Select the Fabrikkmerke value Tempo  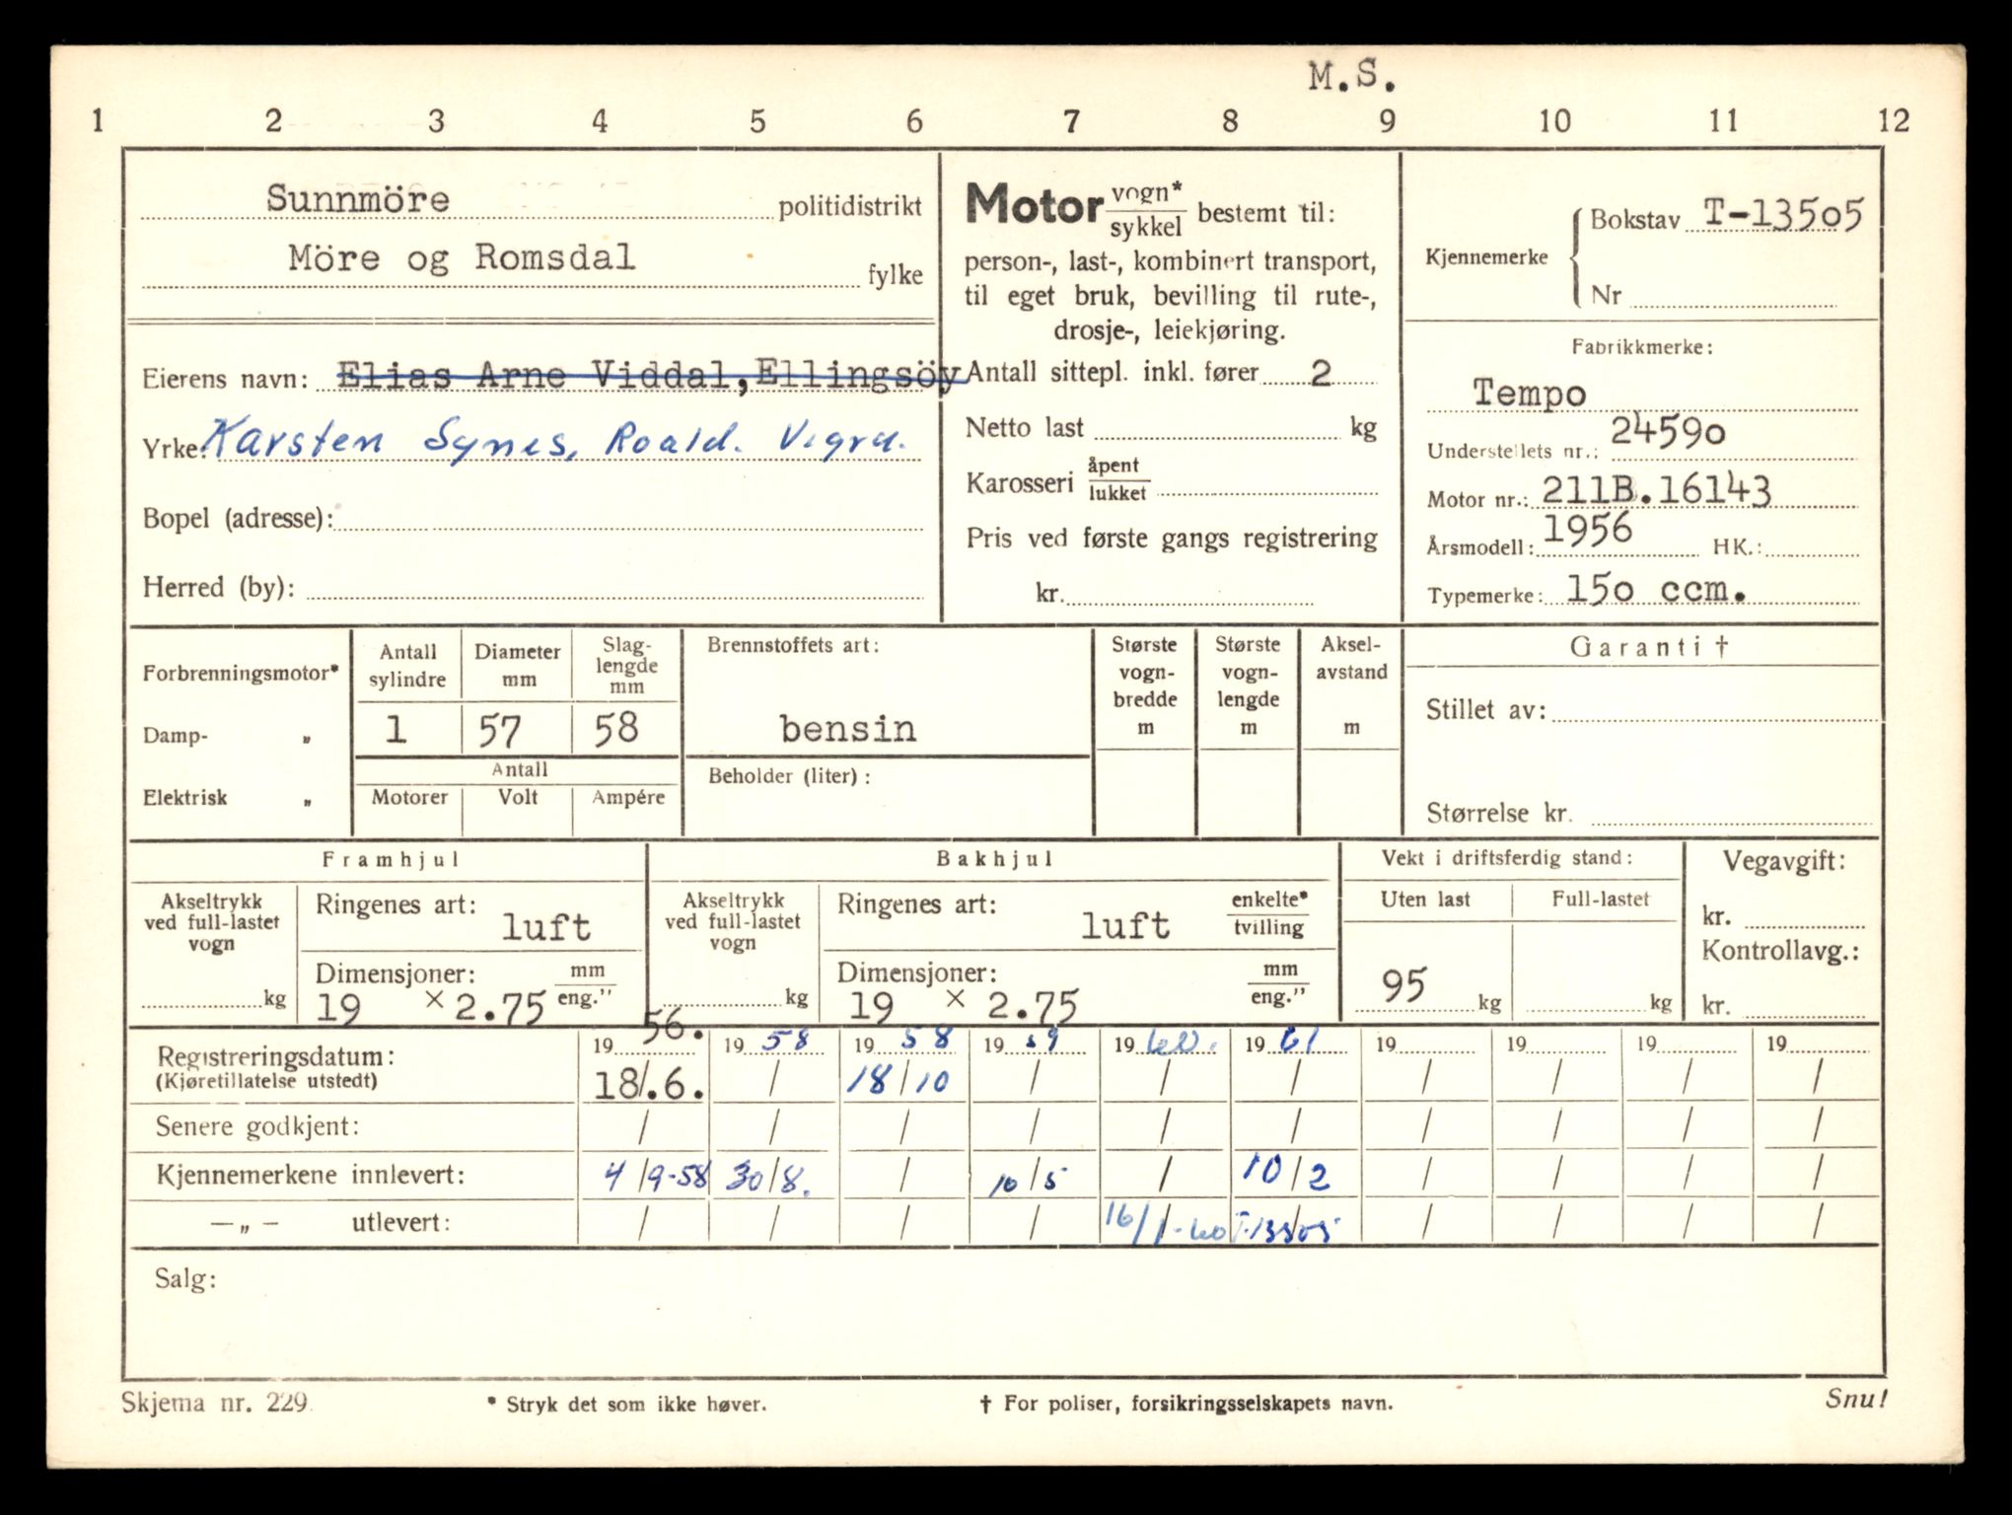coord(1530,393)
